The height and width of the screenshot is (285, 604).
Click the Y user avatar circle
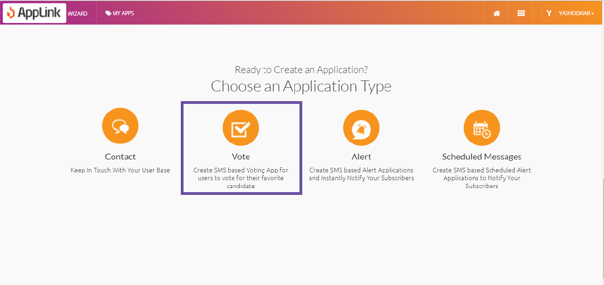tap(549, 13)
